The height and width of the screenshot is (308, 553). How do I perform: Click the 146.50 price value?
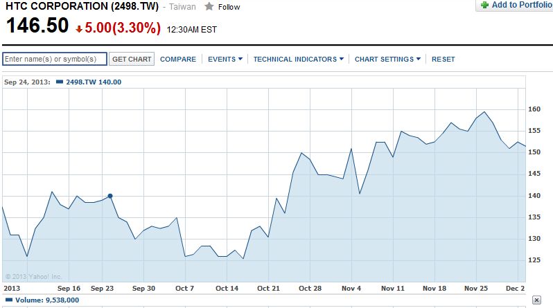(37, 26)
